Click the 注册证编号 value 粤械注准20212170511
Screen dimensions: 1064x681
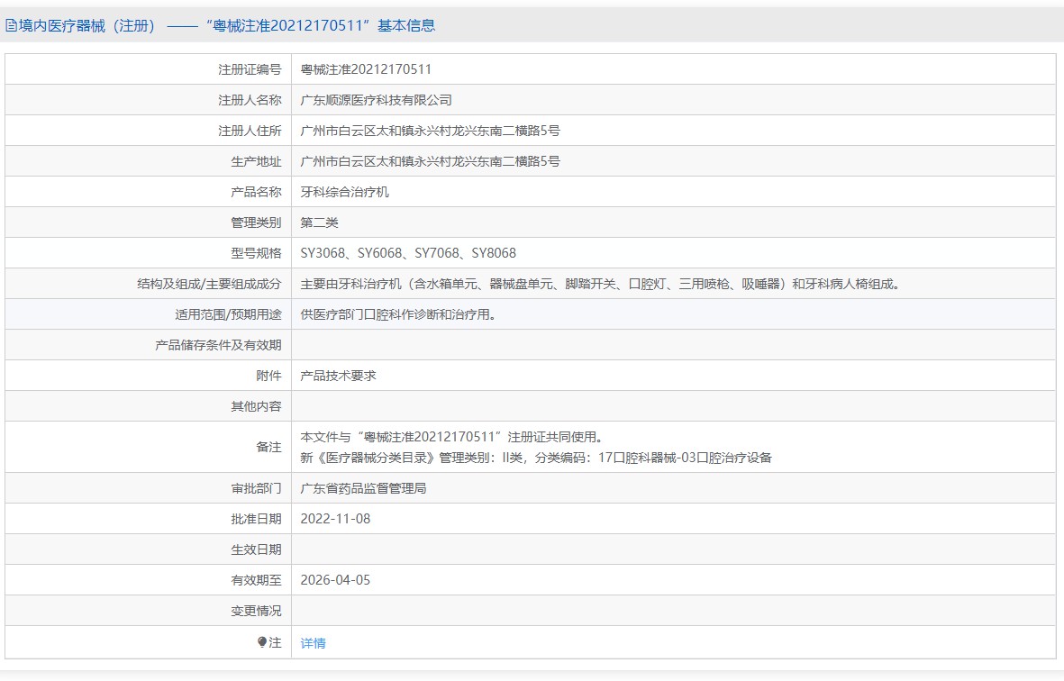[x=366, y=69]
